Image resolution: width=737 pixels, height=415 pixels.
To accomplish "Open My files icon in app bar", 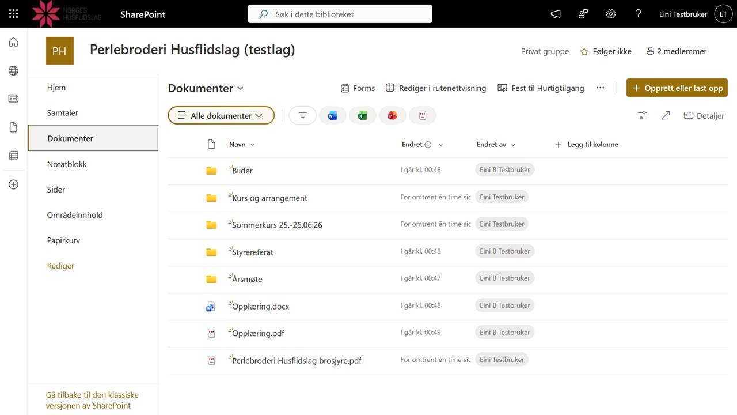I will point(13,127).
